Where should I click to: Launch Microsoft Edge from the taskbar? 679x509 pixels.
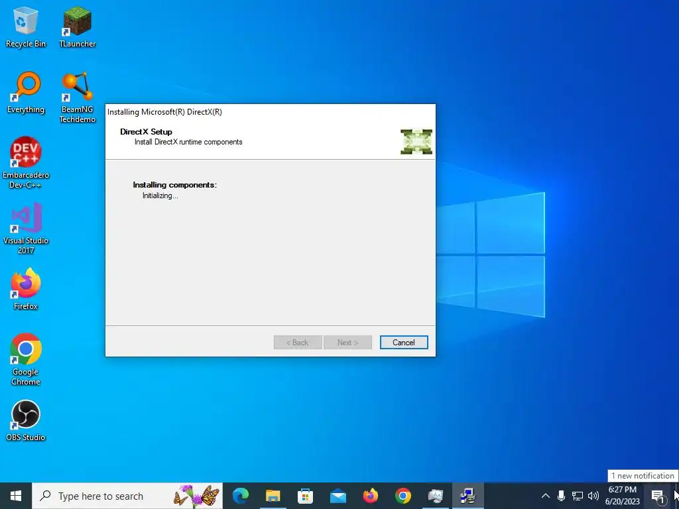click(x=241, y=496)
